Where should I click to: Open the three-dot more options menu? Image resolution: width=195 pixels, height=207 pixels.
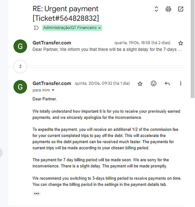click(x=181, y=84)
